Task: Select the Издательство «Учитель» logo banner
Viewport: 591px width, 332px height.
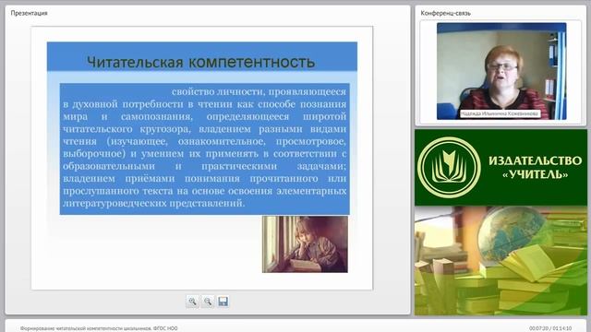Action: coord(501,168)
